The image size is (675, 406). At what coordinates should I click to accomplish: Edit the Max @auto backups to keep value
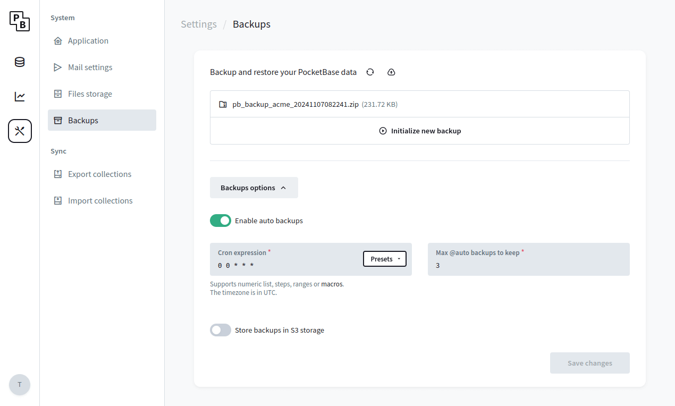click(528, 265)
